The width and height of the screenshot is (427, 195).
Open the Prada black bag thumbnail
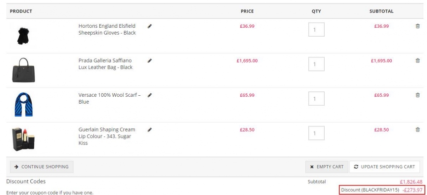pyautogui.click(x=23, y=70)
